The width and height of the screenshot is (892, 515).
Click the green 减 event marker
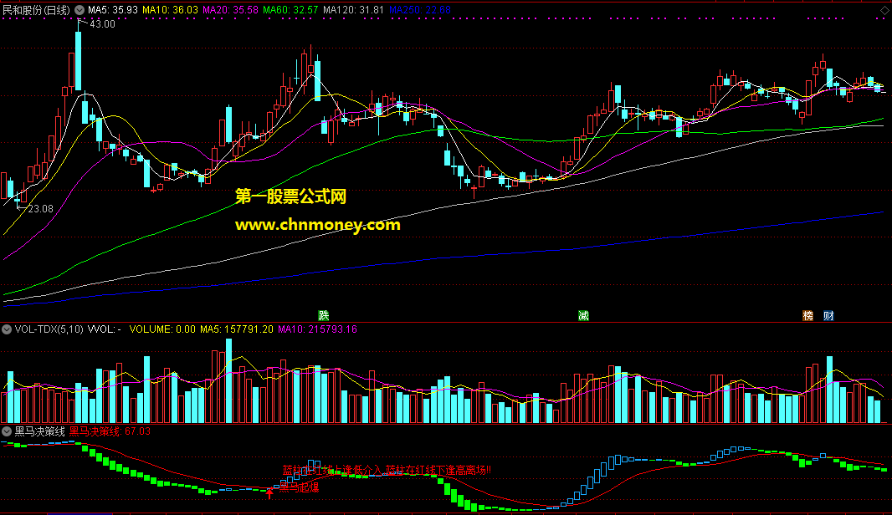click(583, 315)
